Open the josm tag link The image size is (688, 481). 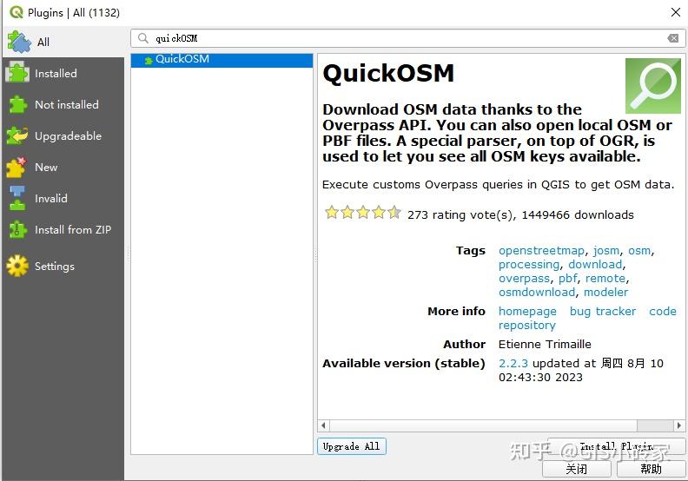pyautogui.click(x=606, y=250)
